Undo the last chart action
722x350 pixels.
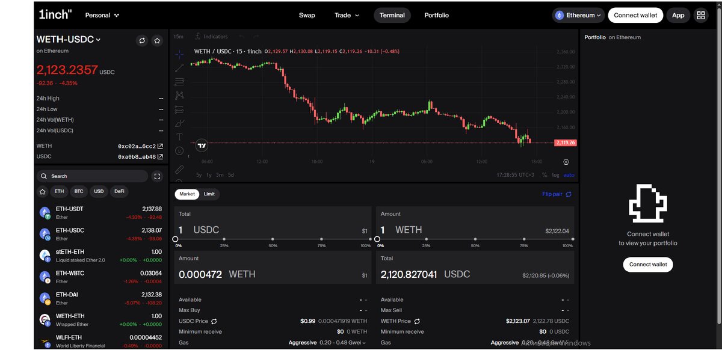pyautogui.click(x=242, y=37)
